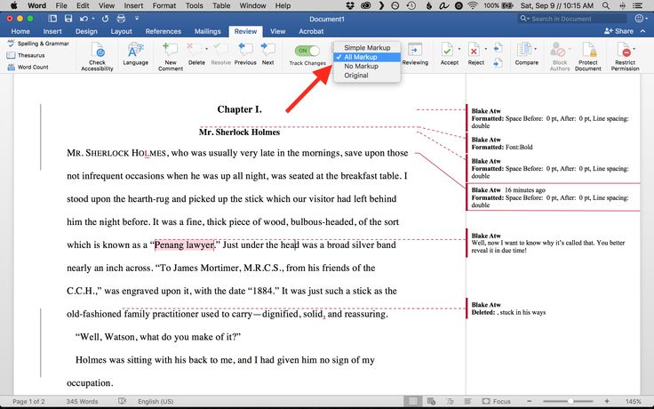Open the References ribbon tab

coord(163,31)
